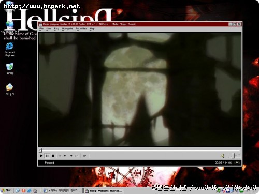Screen dimensions: 259x194
Task: Open the Internet Explorer desktop icon
Action: [x=10, y=49]
